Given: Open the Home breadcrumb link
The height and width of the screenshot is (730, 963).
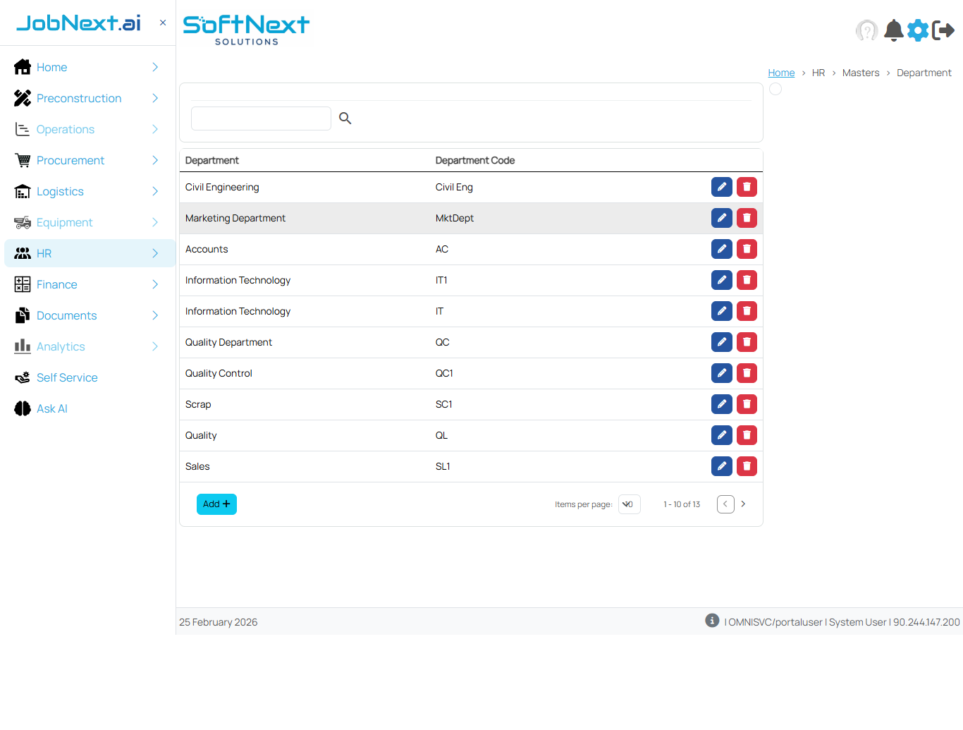Looking at the screenshot, I should click(781, 73).
